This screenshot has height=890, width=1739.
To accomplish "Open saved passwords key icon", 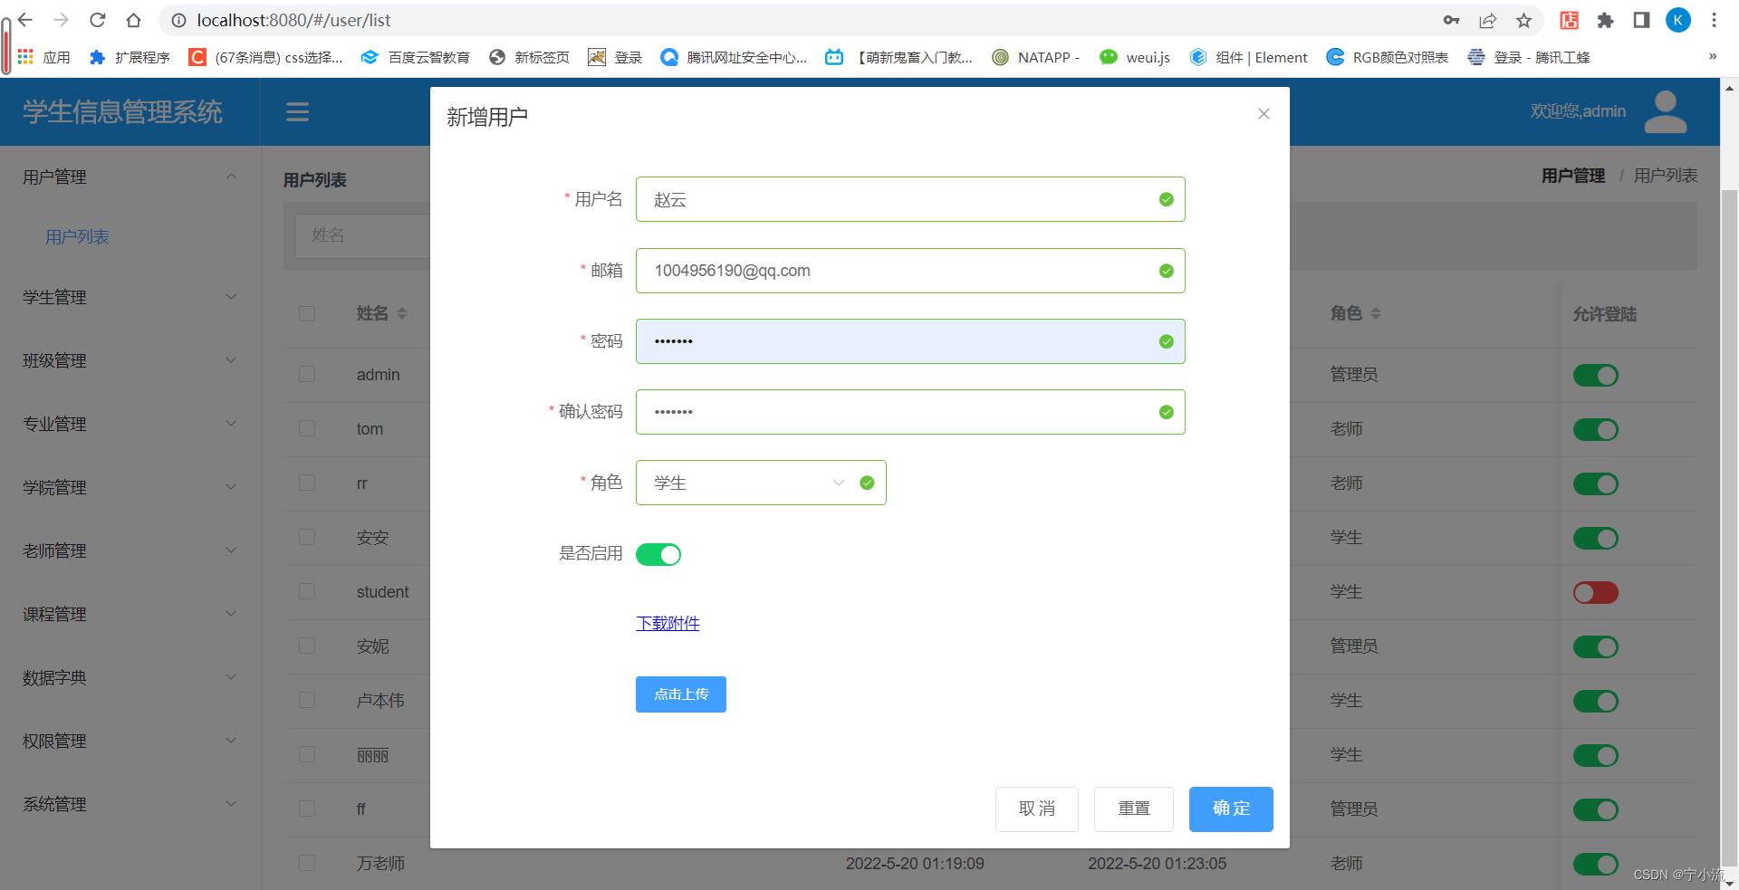I will [1451, 20].
